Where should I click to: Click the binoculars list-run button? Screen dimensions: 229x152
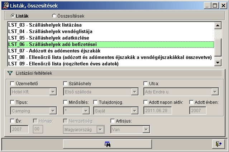pyautogui.click(x=108, y=144)
